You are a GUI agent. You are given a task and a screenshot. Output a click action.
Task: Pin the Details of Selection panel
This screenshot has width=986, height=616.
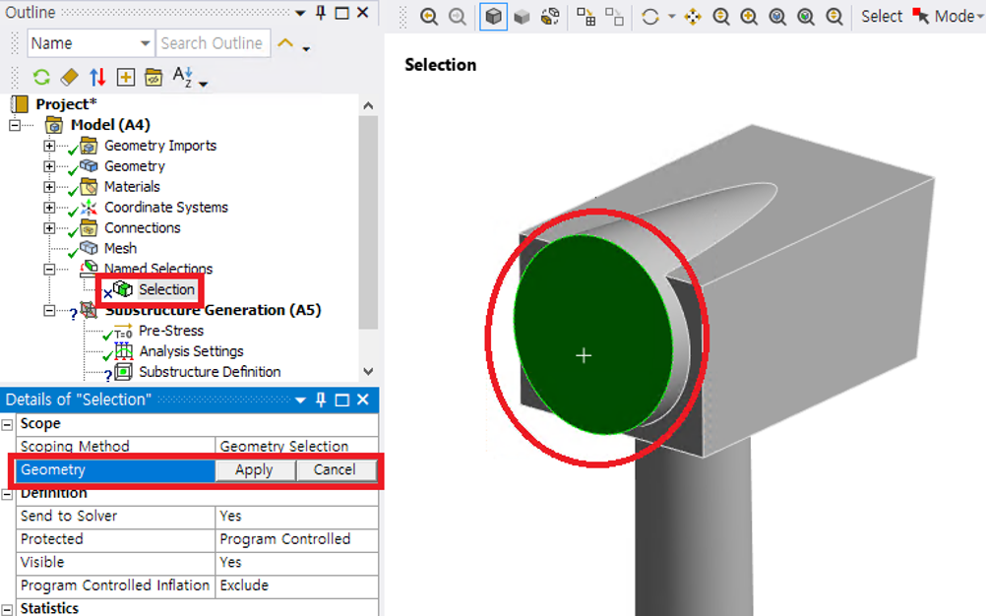click(x=321, y=400)
